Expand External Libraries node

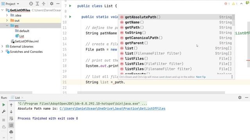tap(2, 46)
